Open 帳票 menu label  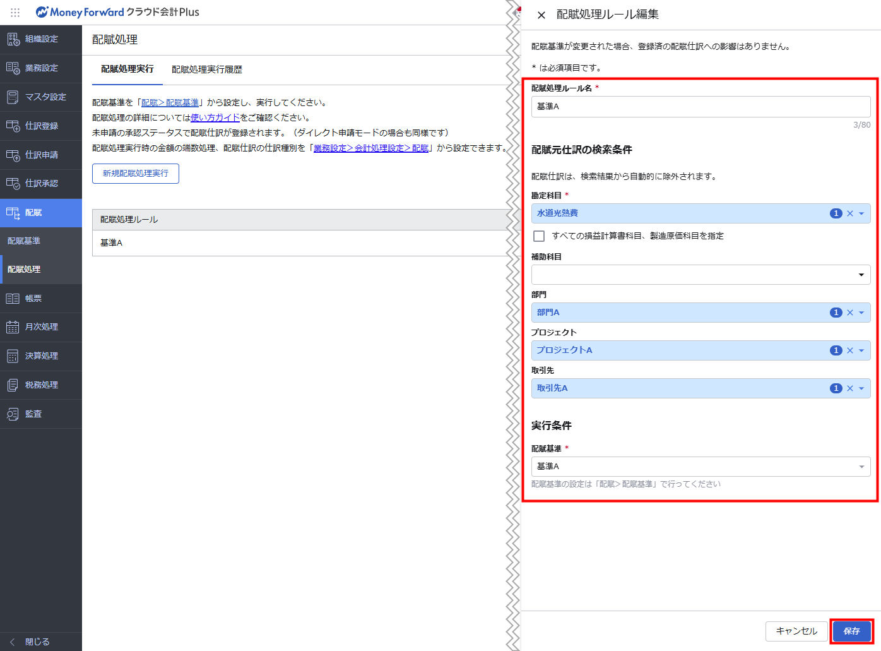click(33, 299)
